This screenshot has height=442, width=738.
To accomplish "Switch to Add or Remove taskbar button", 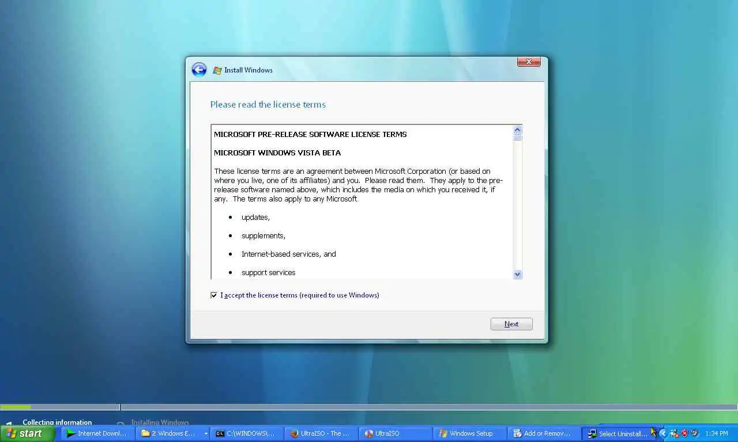I will tap(544, 433).
